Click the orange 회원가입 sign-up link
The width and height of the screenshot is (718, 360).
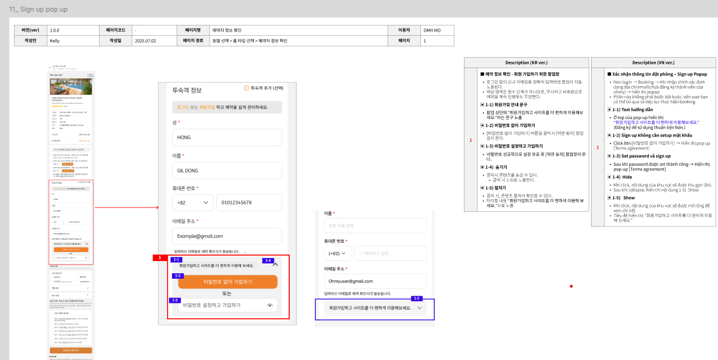pos(207,107)
